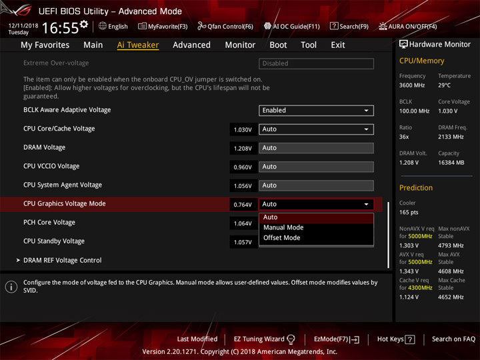Click the 29°C temperature value
Image resolution: width=480 pixels, height=360 pixels.
click(444, 85)
